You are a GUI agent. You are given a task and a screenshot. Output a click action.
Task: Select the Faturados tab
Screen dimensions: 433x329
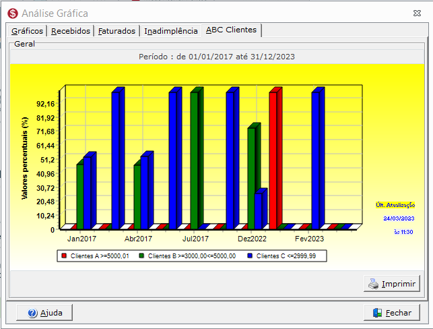pyautogui.click(x=116, y=31)
